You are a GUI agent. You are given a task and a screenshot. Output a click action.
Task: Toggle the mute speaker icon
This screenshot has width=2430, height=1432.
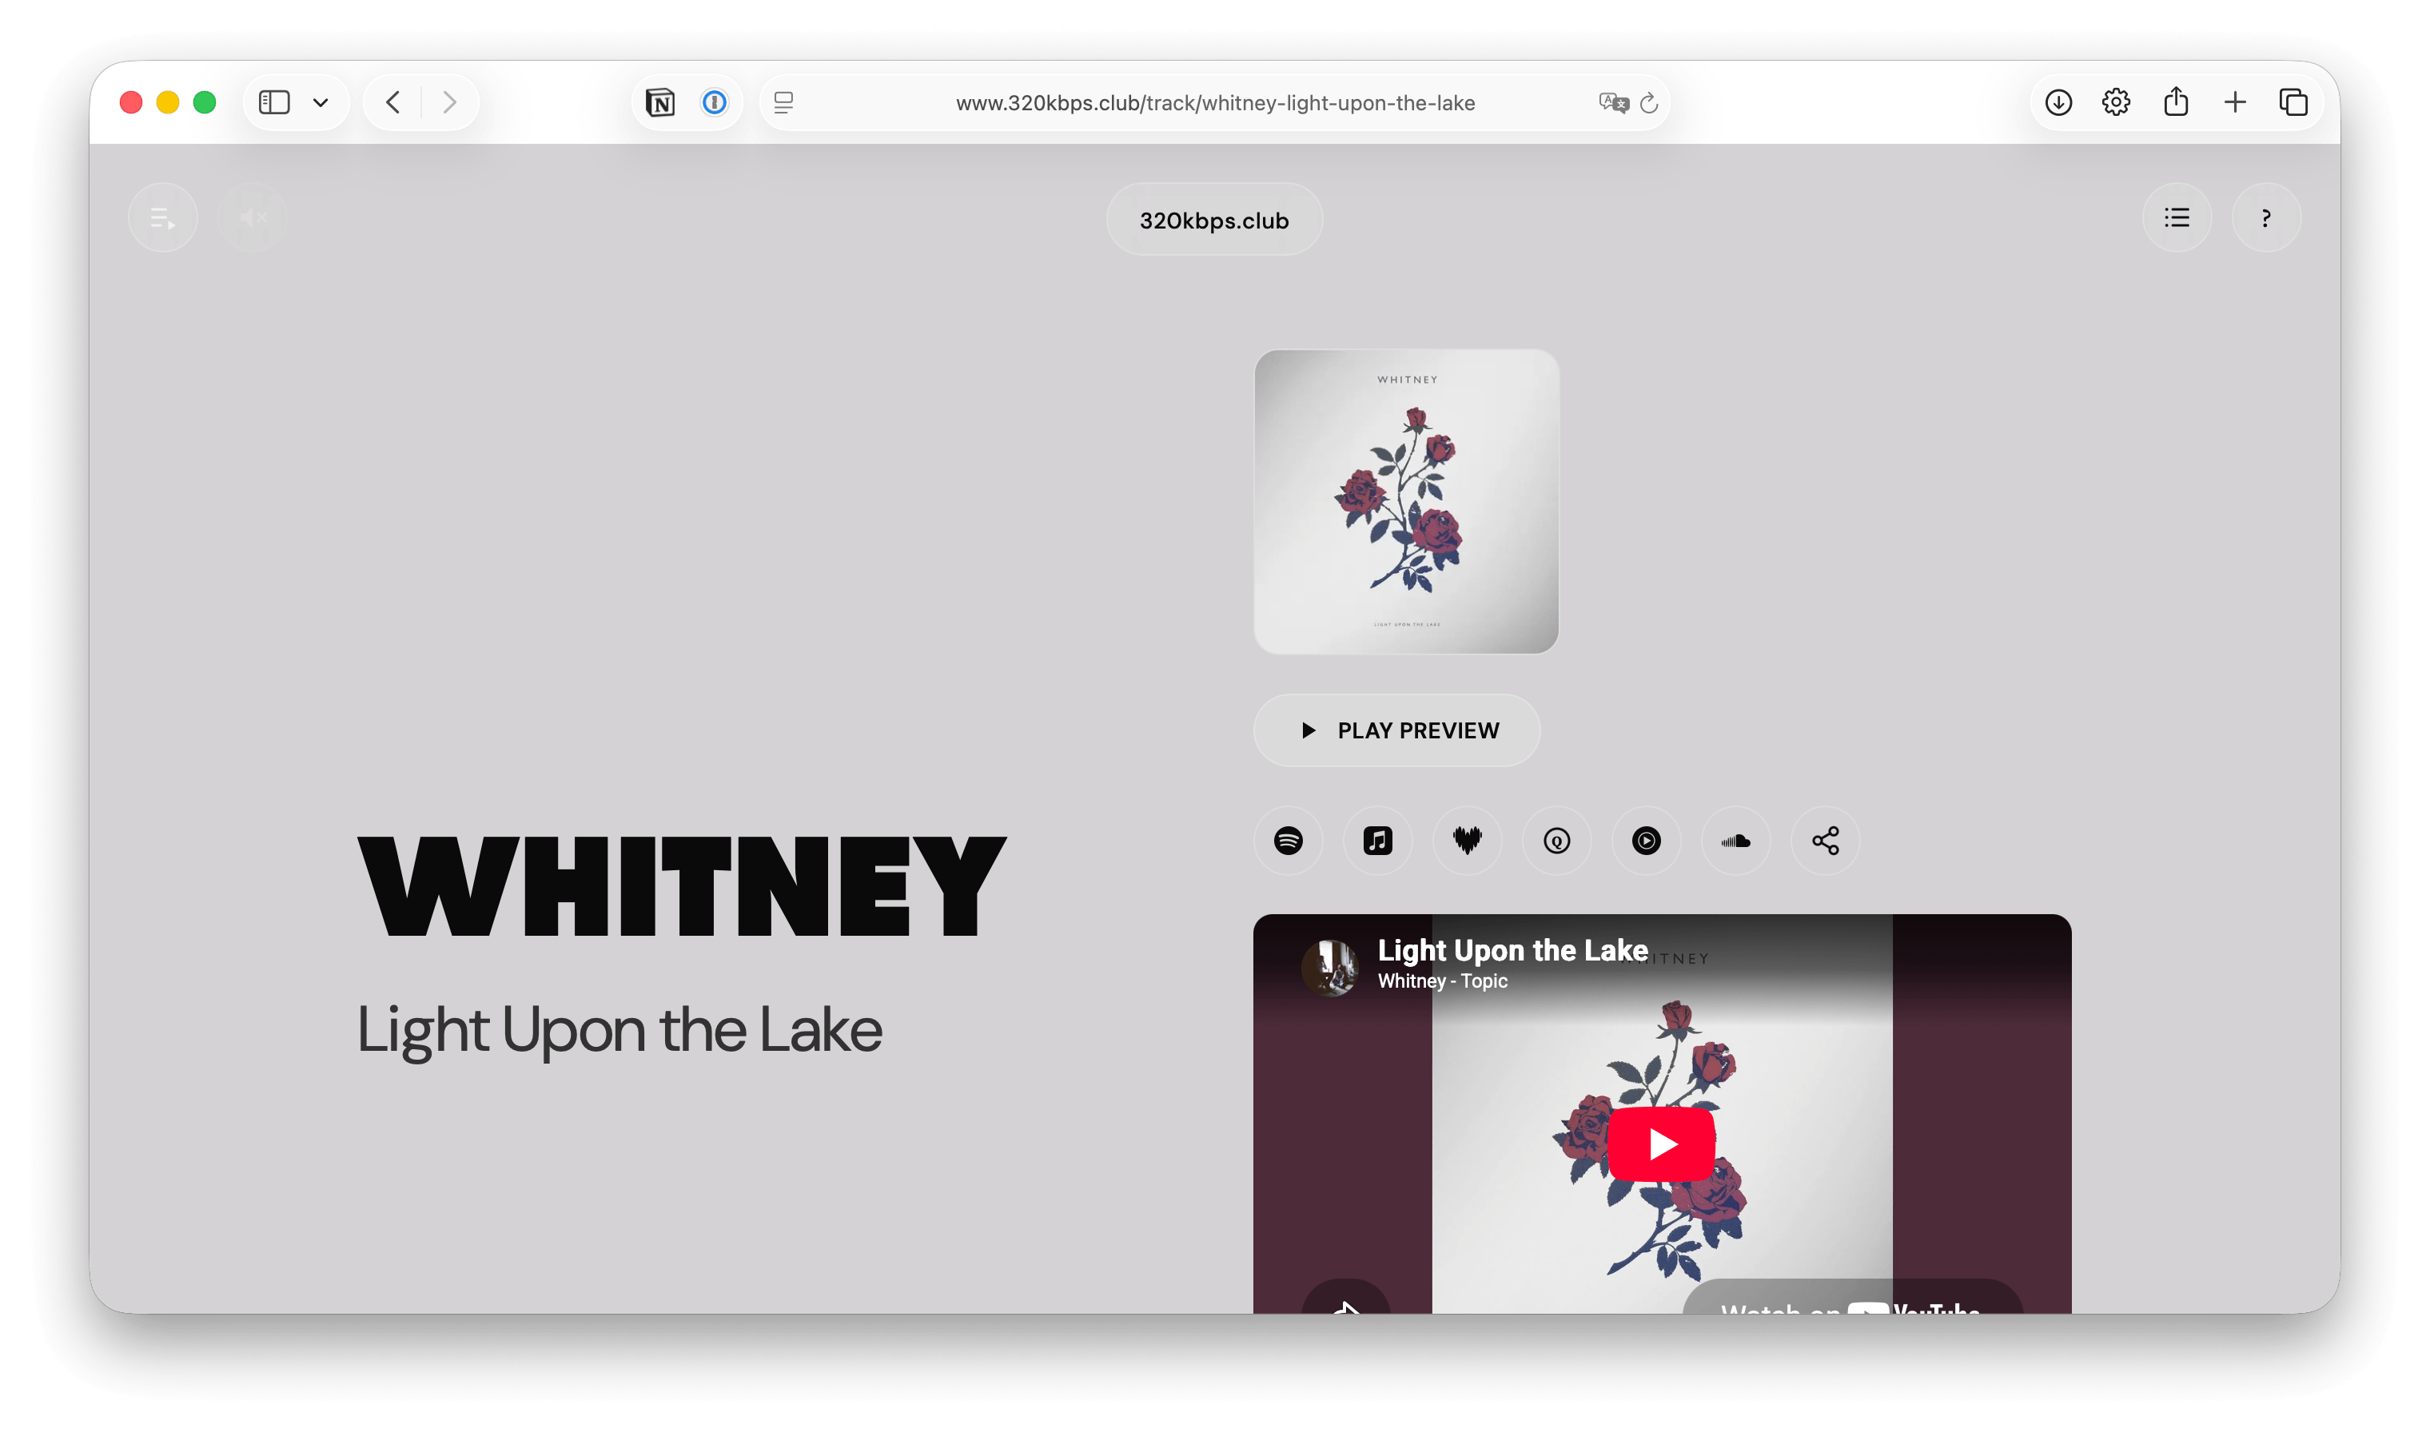click(x=252, y=218)
